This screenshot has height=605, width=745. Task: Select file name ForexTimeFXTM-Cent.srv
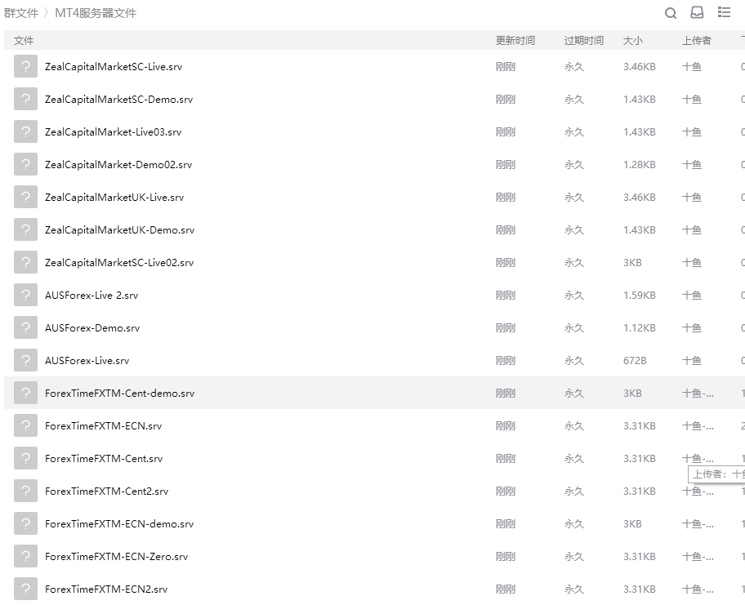[104, 459]
